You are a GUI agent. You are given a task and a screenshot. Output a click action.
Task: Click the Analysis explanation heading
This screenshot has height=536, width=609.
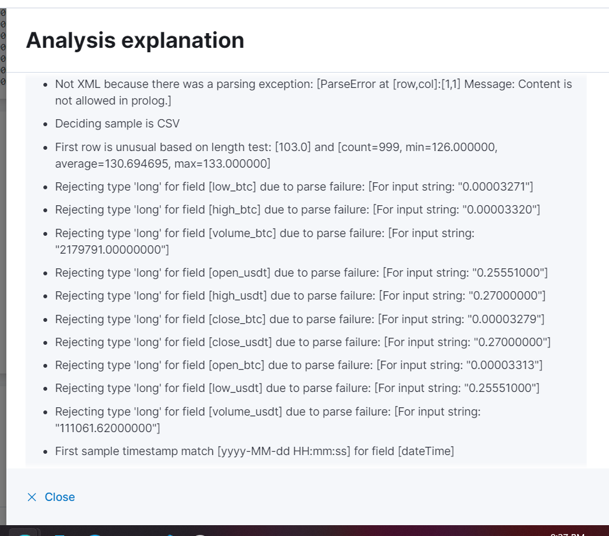(x=135, y=40)
